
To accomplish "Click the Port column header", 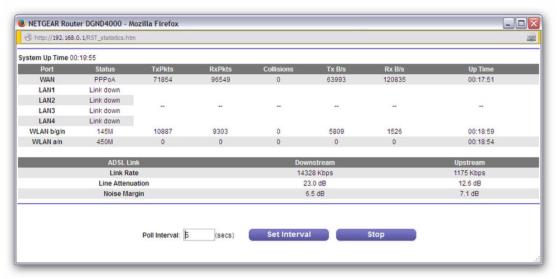I will pos(47,69).
